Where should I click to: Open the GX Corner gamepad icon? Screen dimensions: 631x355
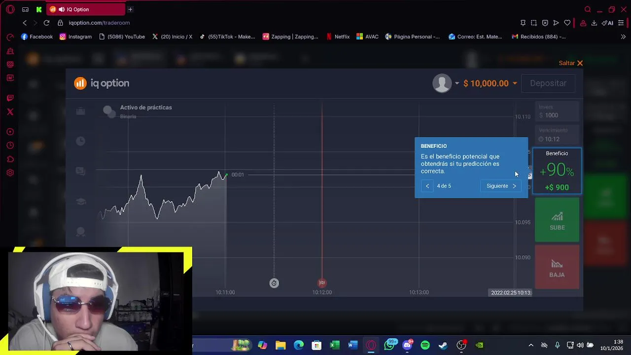click(25, 9)
